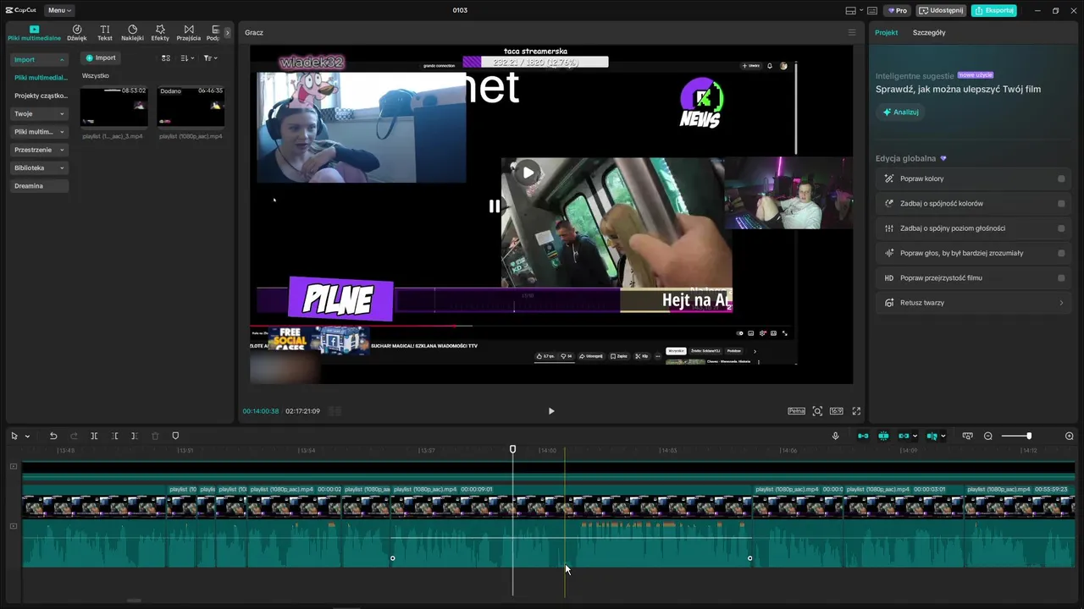The height and width of the screenshot is (609, 1084).
Task: Zoom in the timeline
Action: pos(1069,436)
